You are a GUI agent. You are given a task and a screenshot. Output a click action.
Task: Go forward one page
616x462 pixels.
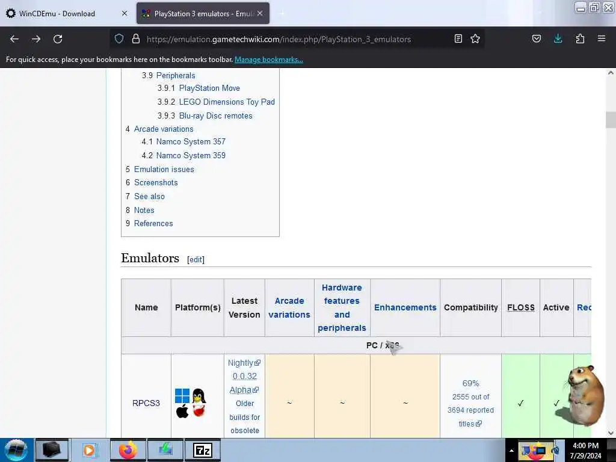[36, 39]
